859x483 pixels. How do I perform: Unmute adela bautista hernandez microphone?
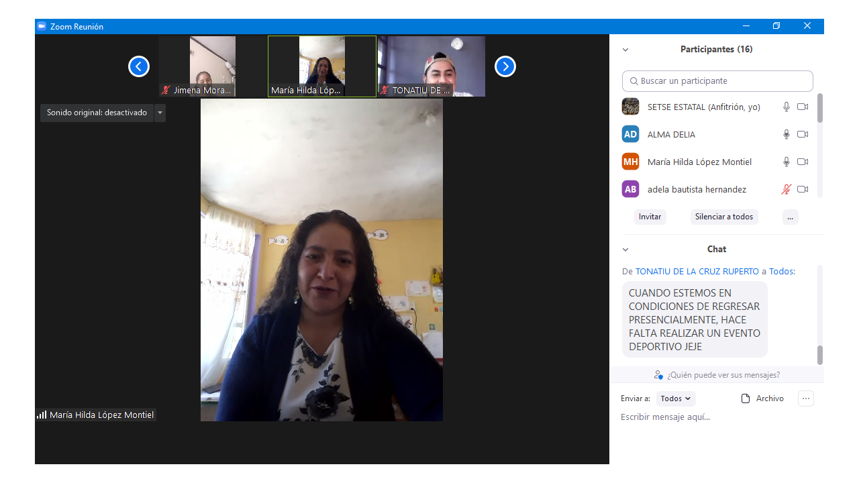[787, 189]
